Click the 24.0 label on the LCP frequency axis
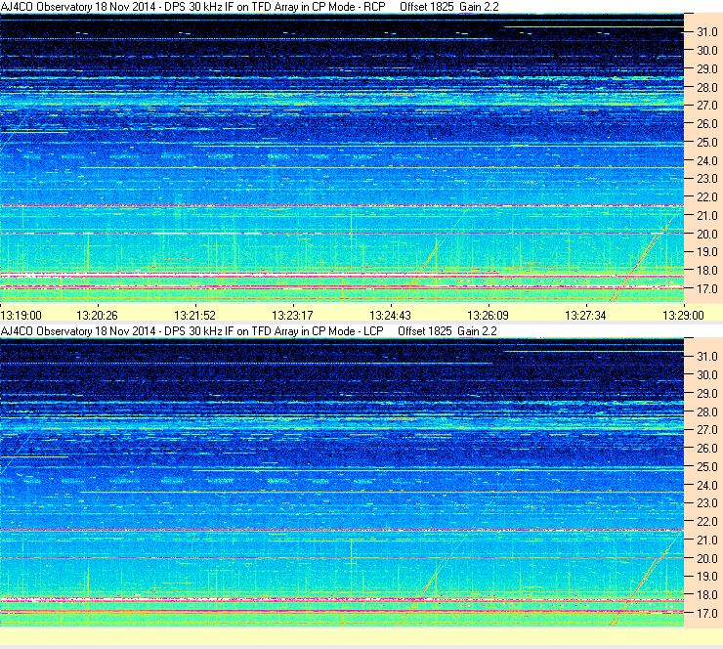Screen dimensions: 723x649 point(706,485)
